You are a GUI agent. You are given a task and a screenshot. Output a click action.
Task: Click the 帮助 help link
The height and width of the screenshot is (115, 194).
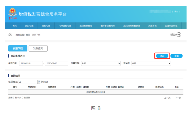(x=173, y=35)
